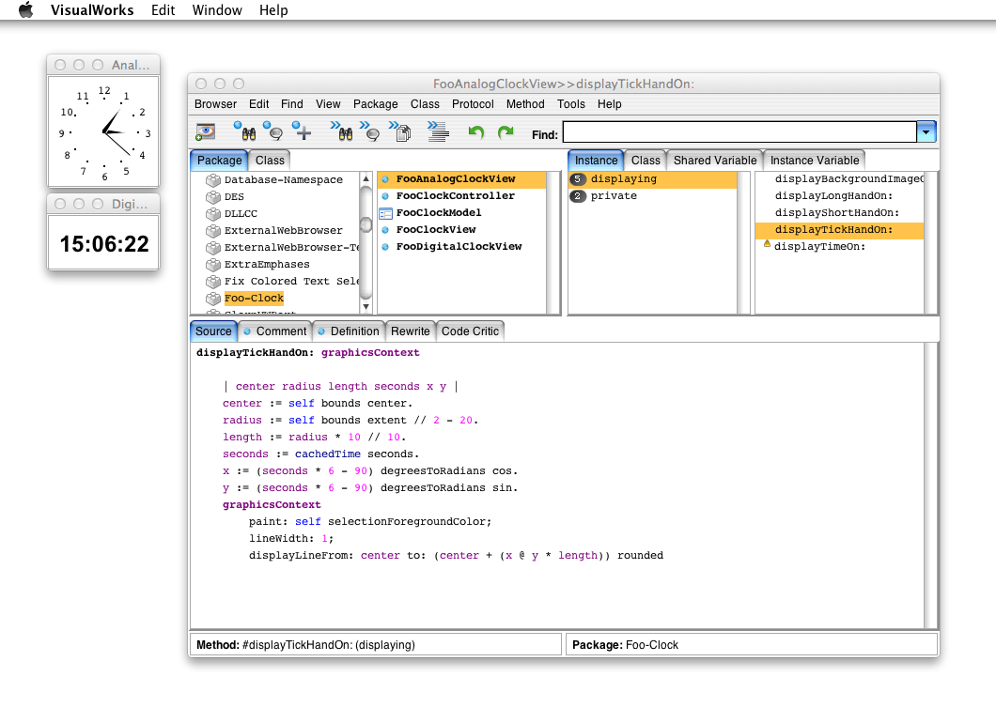Switch to the Source tab
The width and height of the screenshot is (996, 723).
[x=213, y=331]
